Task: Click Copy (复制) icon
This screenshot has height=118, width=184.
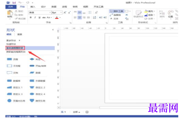Action: coord(16,15)
